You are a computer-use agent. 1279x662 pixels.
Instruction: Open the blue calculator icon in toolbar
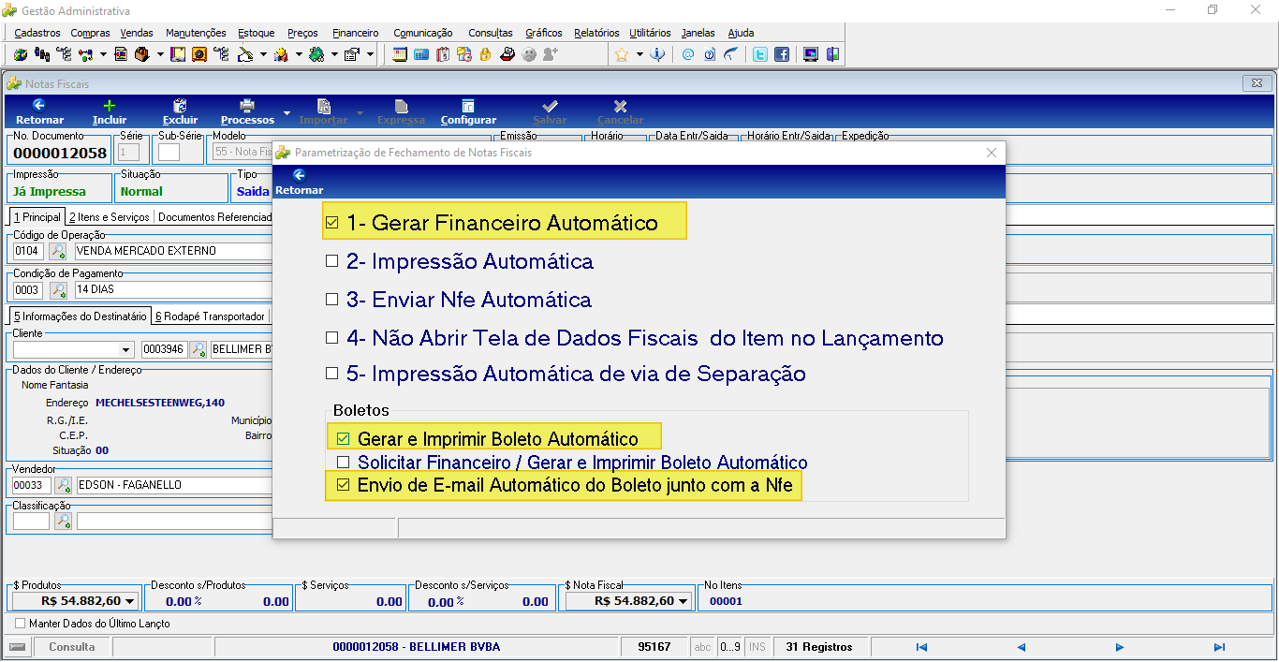[x=421, y=54]
